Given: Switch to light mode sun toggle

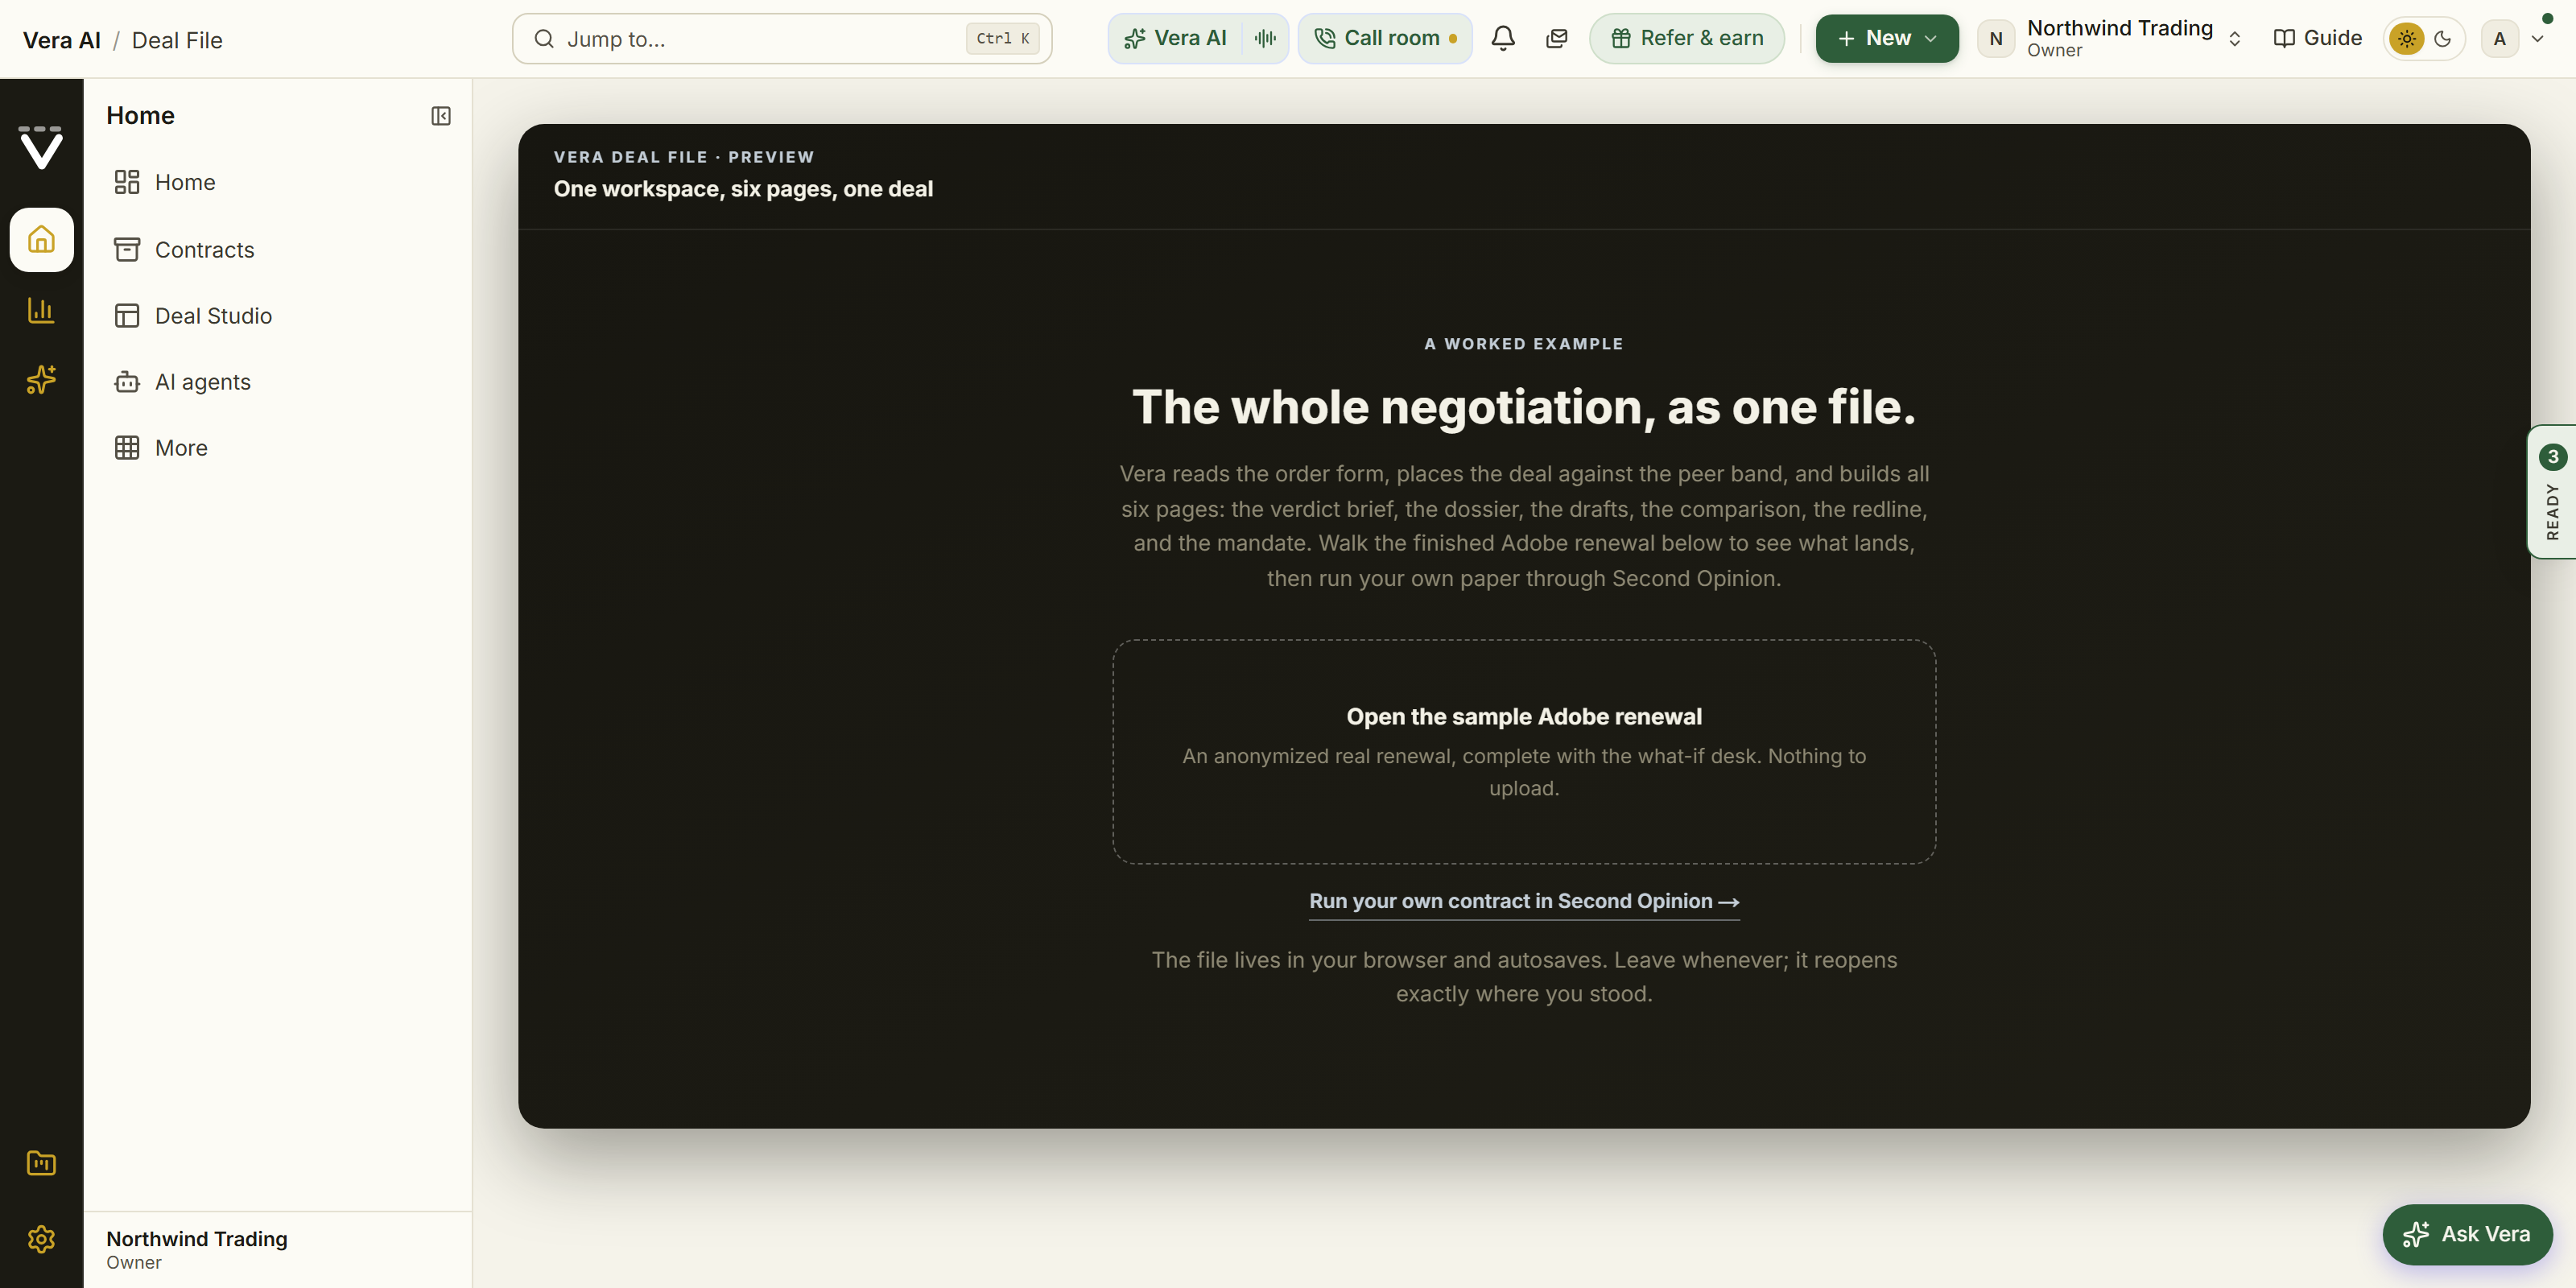Looking at the screenshot, I should point(2407,39).
